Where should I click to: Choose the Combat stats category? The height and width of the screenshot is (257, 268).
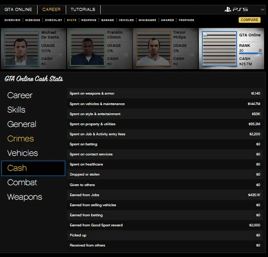click(22, 182)
